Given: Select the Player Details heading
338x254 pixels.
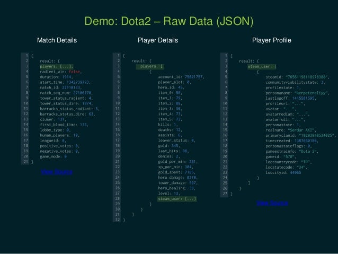Looking at the screenshot, I should click(158, 40).
